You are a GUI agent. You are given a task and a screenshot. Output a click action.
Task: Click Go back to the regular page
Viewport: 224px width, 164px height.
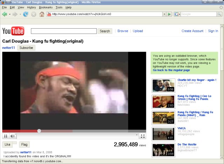[171, 70]
